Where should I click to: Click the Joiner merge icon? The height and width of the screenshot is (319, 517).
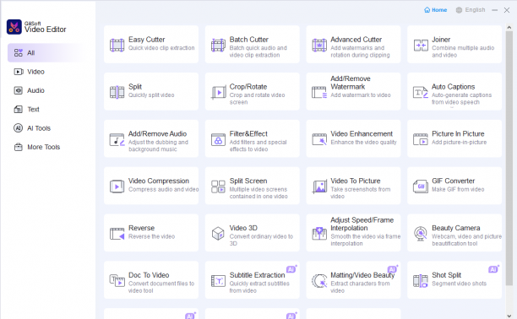421,45
